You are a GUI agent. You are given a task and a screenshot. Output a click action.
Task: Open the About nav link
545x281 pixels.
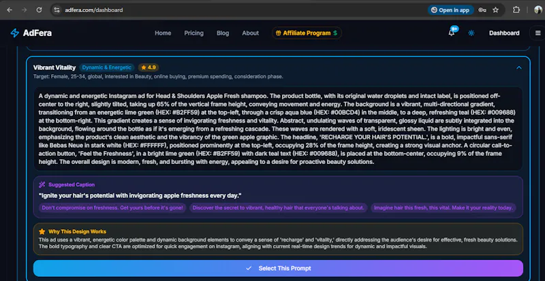[x=250, y=33]
